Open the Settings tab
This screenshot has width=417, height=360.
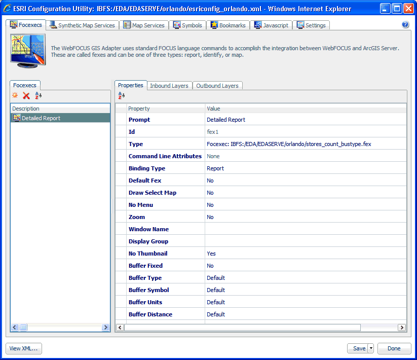312,25
